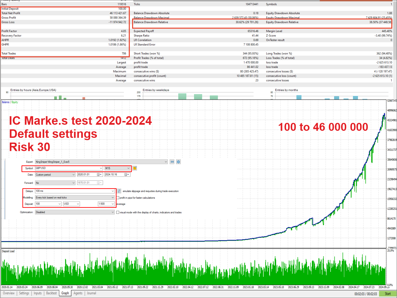Expand the Expert dropdown KingSniper_1_0.ex5

pos(166,162)
